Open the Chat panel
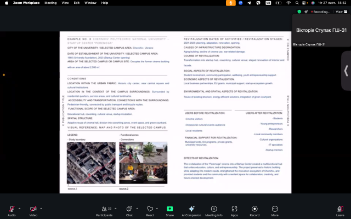Screen dimensions: 351x219 tap(129, 209)
